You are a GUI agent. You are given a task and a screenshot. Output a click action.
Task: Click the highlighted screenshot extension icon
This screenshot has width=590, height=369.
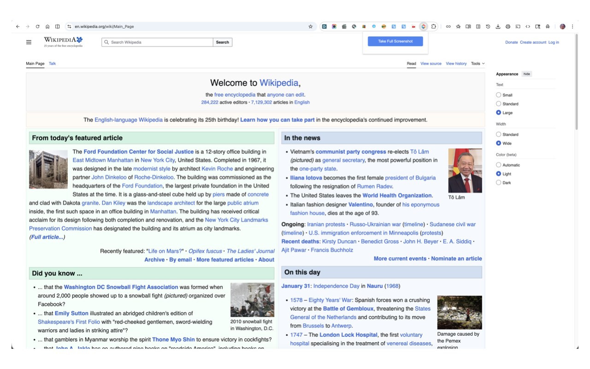424,27
